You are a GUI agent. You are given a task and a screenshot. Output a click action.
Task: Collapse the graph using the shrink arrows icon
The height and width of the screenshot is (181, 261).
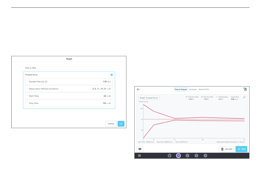[x=244, y=97]
